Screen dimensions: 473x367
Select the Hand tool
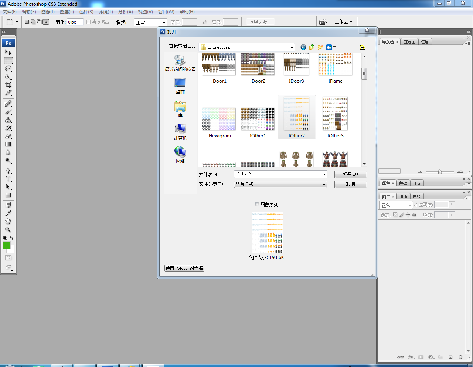point(8,221)
